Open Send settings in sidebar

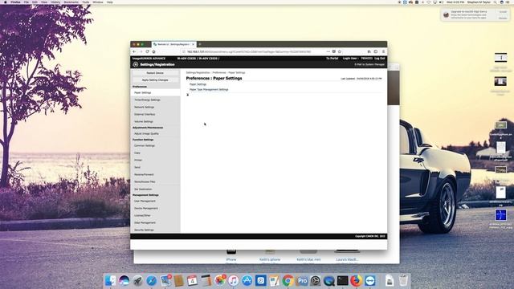coord(137,168)
